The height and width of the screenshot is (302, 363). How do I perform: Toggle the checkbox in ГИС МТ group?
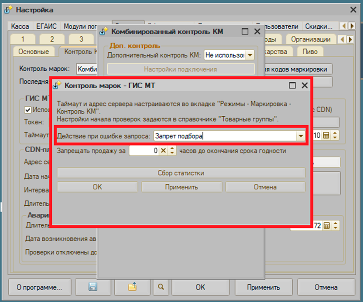28,110
